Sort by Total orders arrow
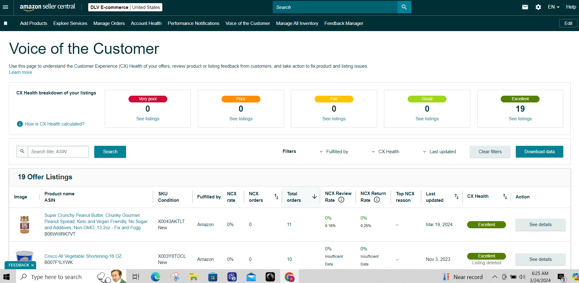579x283 pixels. [314, 197]
